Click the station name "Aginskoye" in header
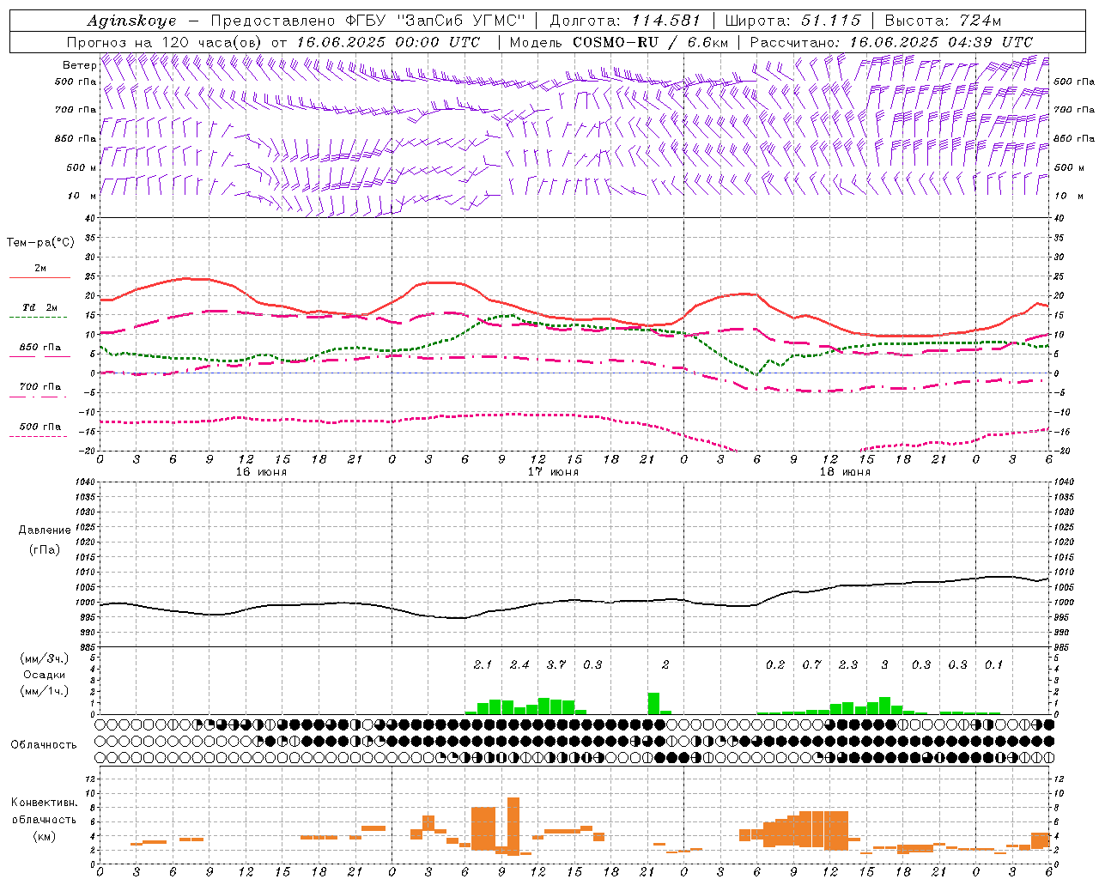 131,21
